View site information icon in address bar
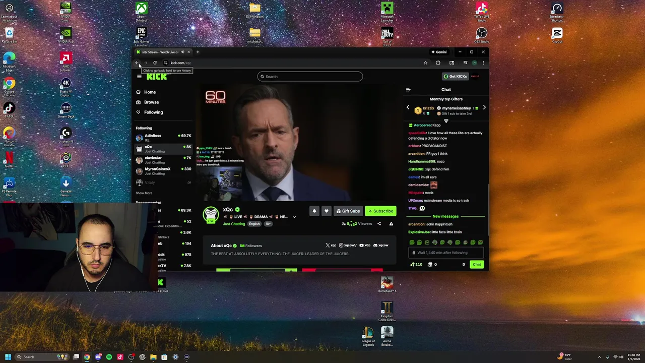 (166, 63)
